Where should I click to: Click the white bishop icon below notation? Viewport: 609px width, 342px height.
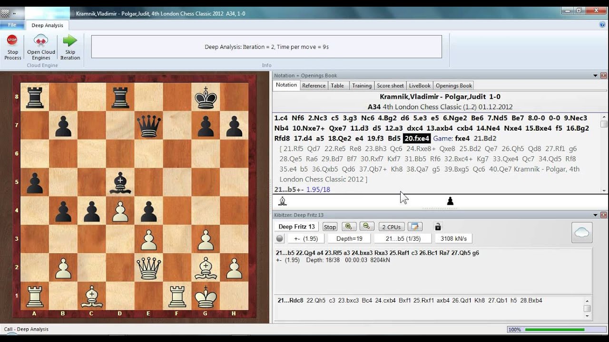(x=283, y=201)
